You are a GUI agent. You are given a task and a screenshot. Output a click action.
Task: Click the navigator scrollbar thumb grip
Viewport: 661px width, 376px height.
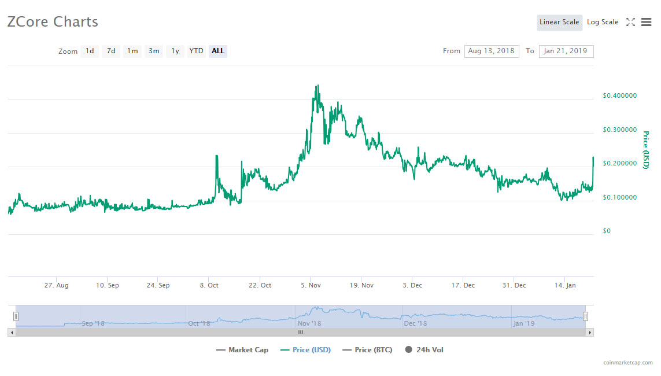(301, 333)
